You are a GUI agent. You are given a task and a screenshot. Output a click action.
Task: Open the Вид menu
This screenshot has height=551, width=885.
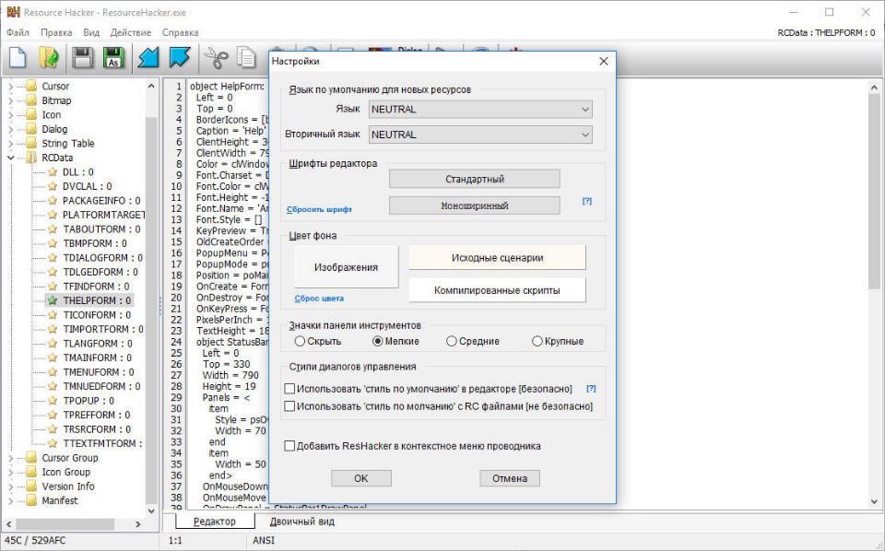pyautogui.click(x=91, y=32)
